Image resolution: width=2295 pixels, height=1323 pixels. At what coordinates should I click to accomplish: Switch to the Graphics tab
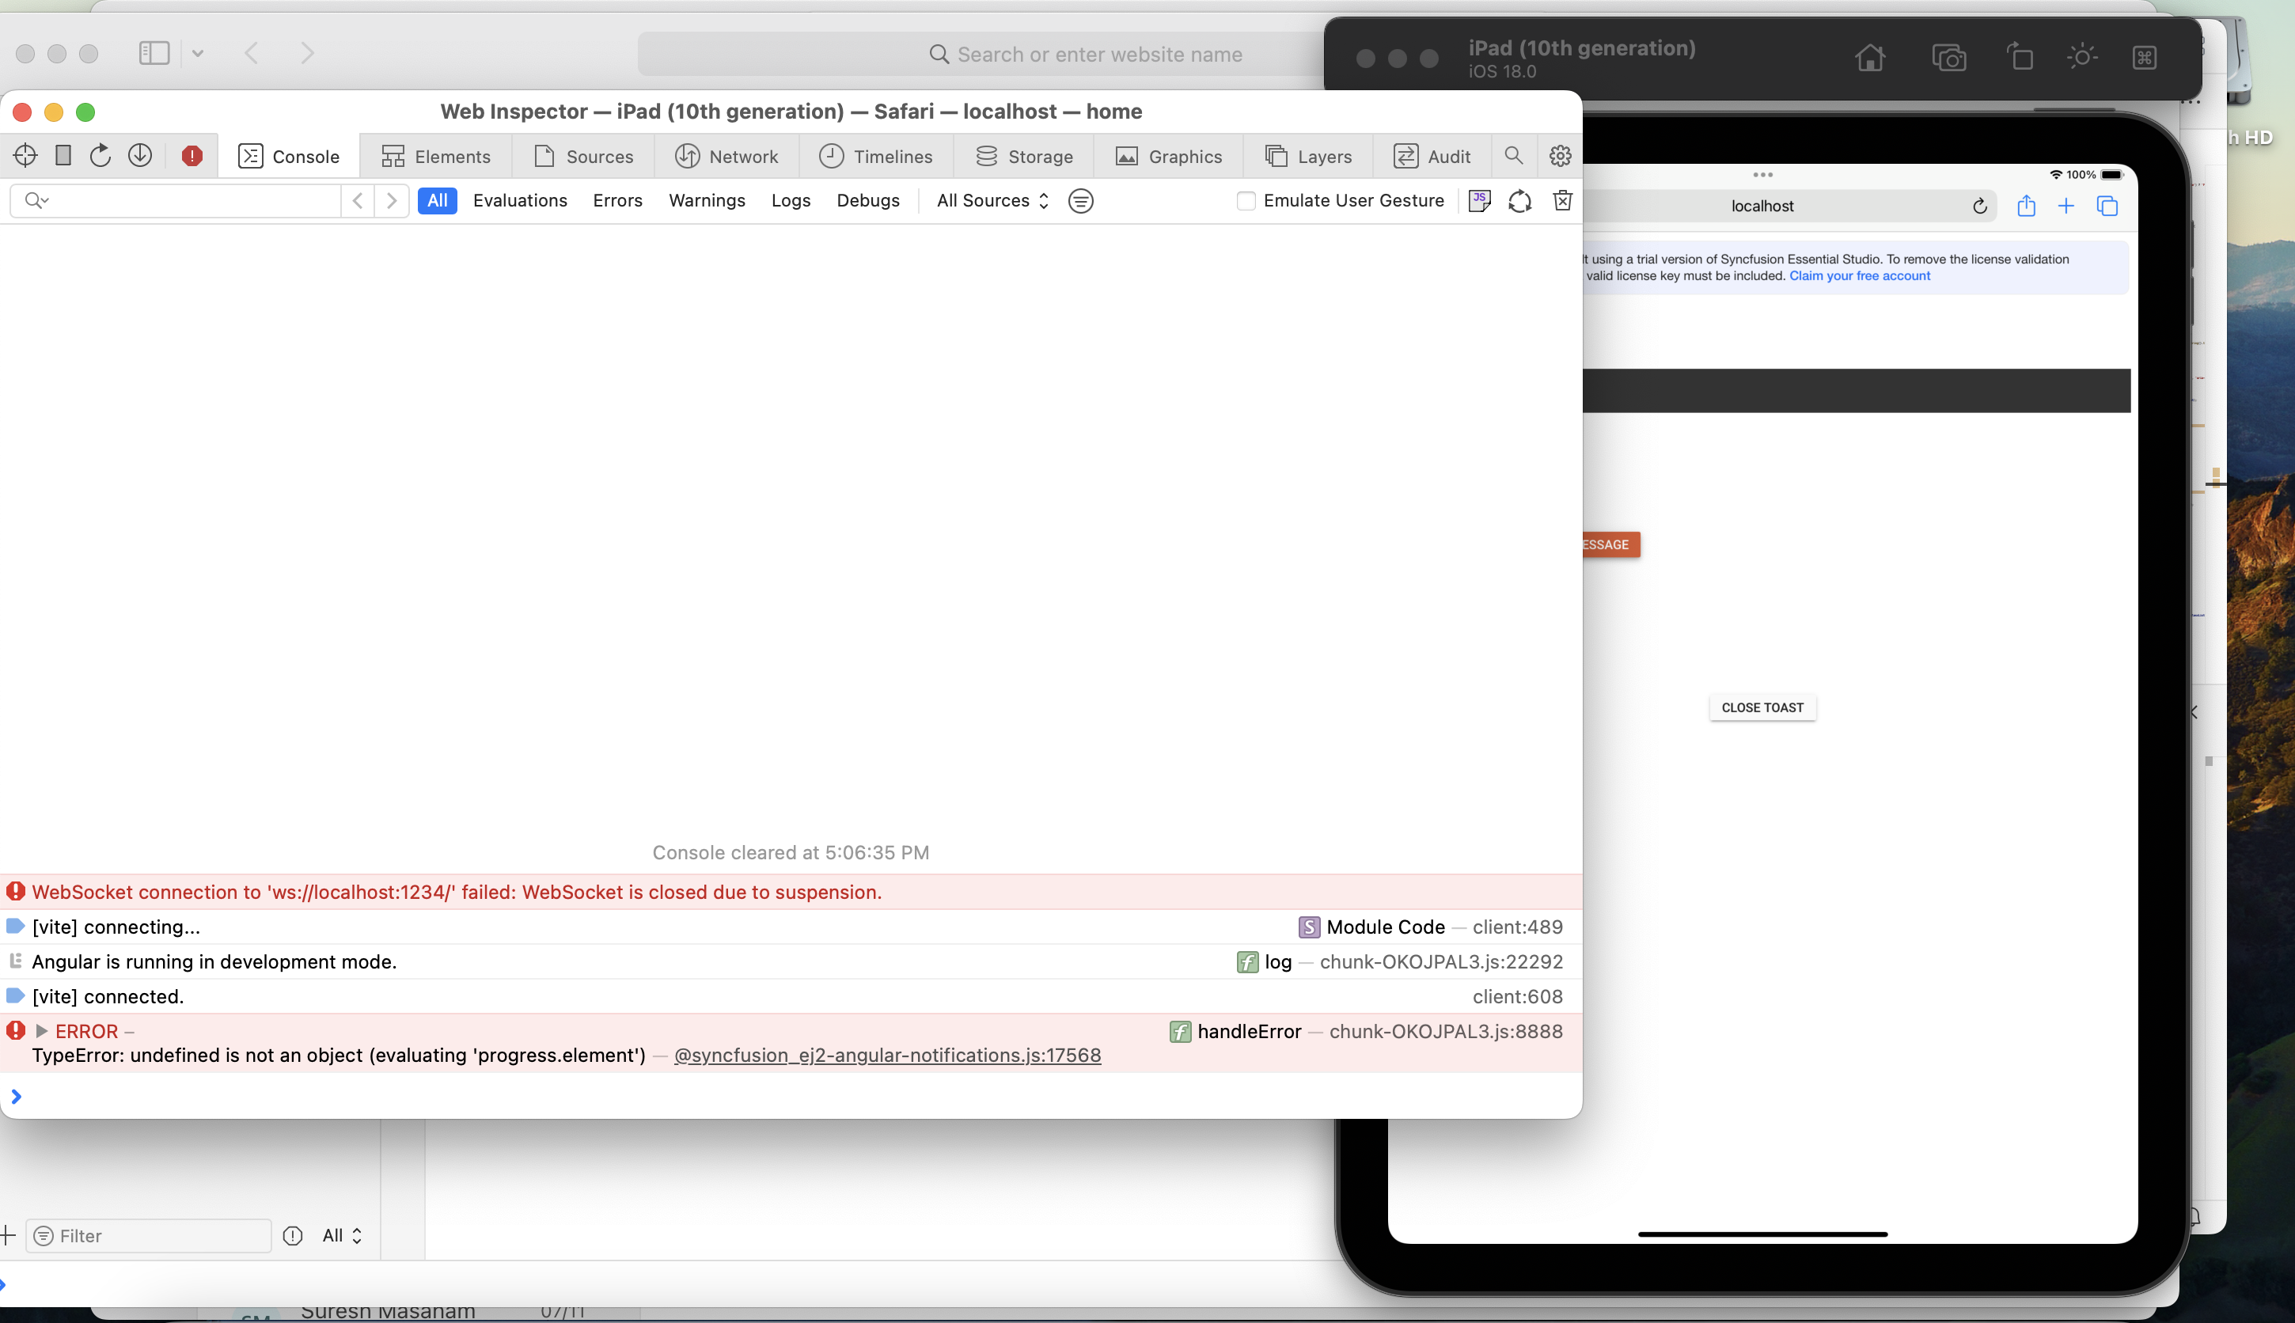click(1168, 157)
